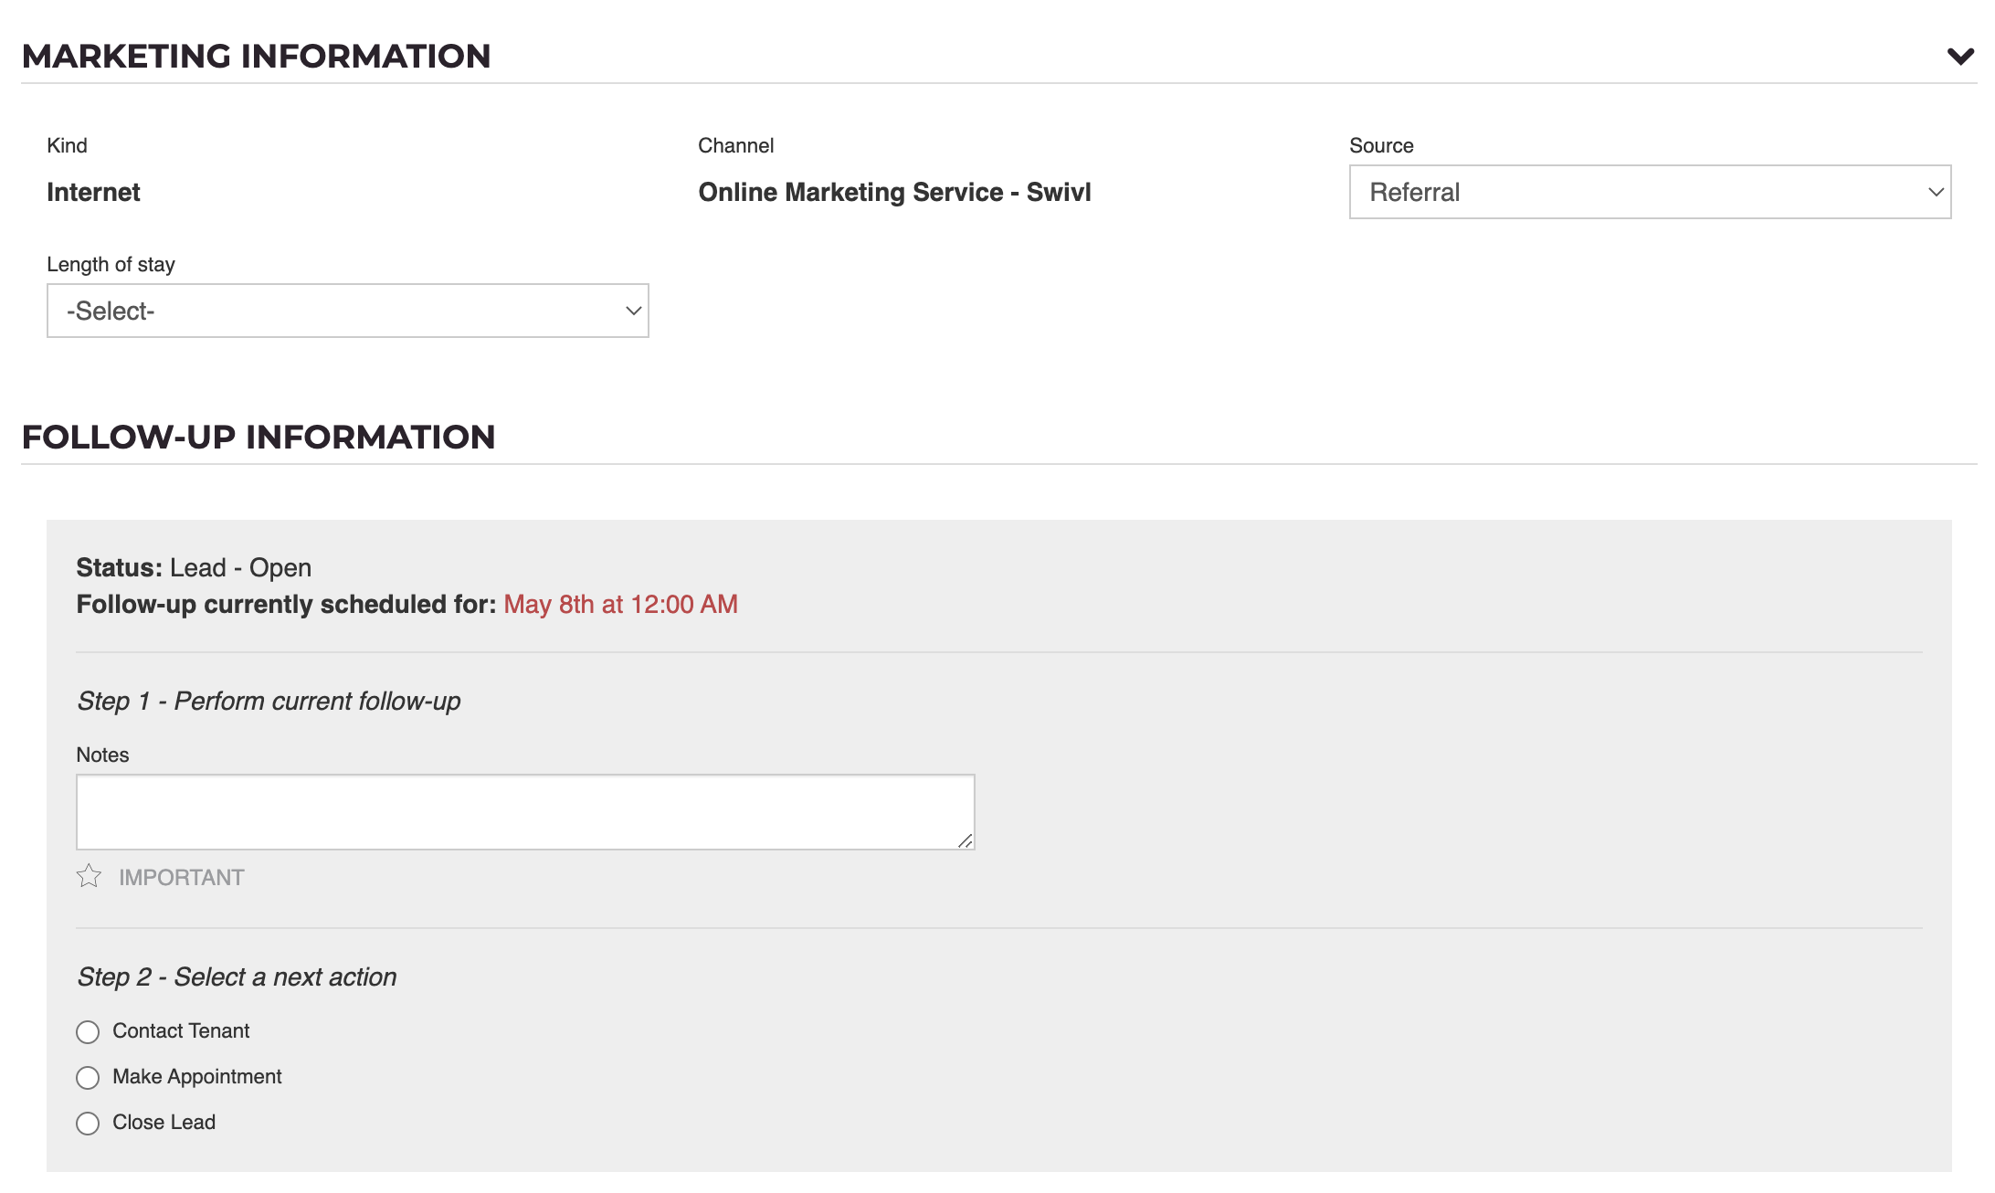
Task: Click the Contact Tenant label text
Action: click(181, 1031)
